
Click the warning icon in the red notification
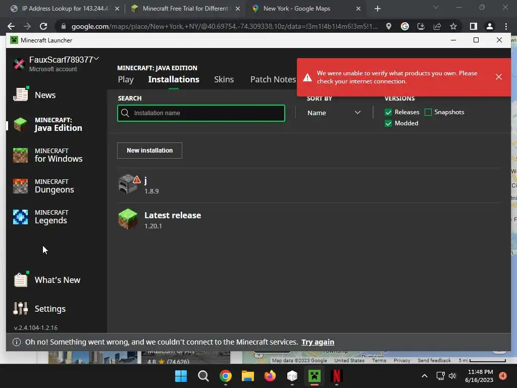pyautogui.click(x=307, y=77)
